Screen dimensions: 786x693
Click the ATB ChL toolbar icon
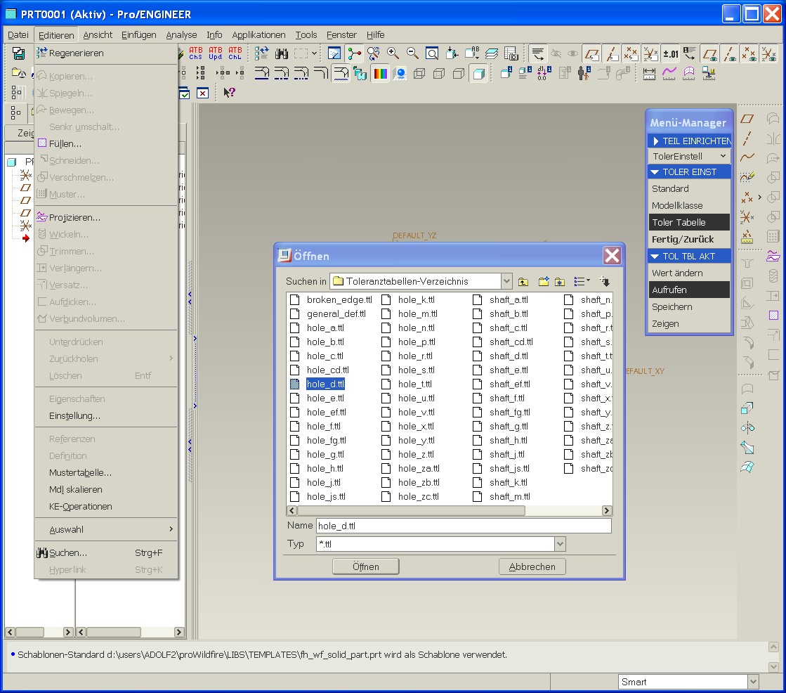tap(235, 53)
